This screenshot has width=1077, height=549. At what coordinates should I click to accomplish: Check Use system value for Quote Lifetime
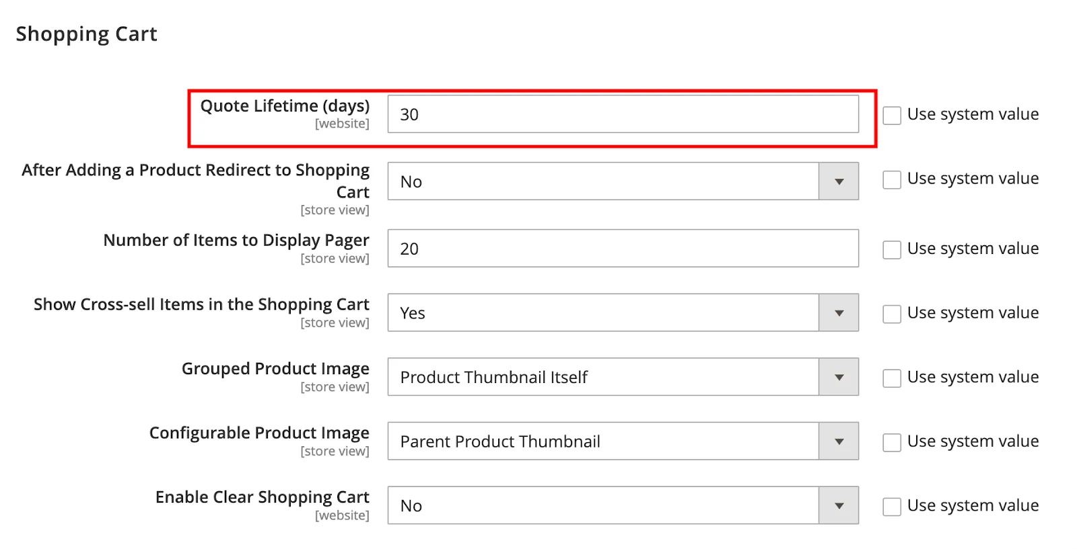click(x=892, y=116)
